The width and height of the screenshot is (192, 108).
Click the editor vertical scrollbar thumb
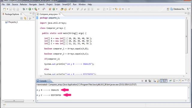(x=187, y=36)
